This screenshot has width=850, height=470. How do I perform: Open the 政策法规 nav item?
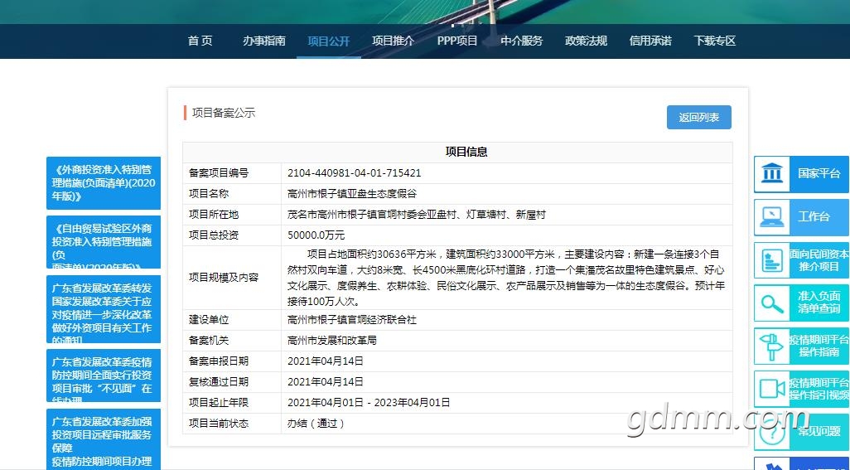coord(586,41)
